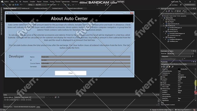Select the Id text box in Developer group
The image size is (197, 111).
click(86, 60)
